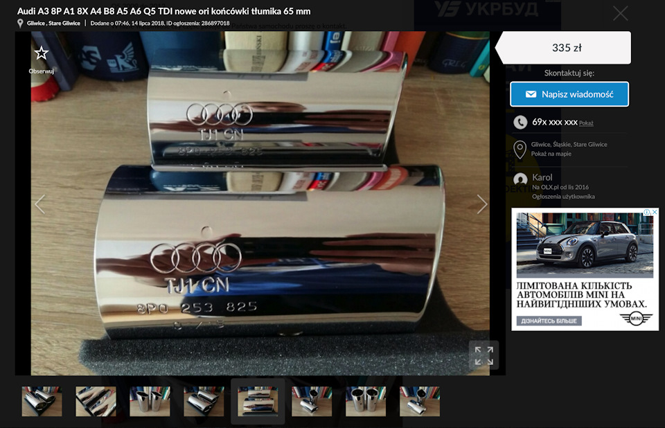This screenshot has height=428, width=665.
Task: Open Ogłoszenia użytkownika link
Action: point(563,197)
